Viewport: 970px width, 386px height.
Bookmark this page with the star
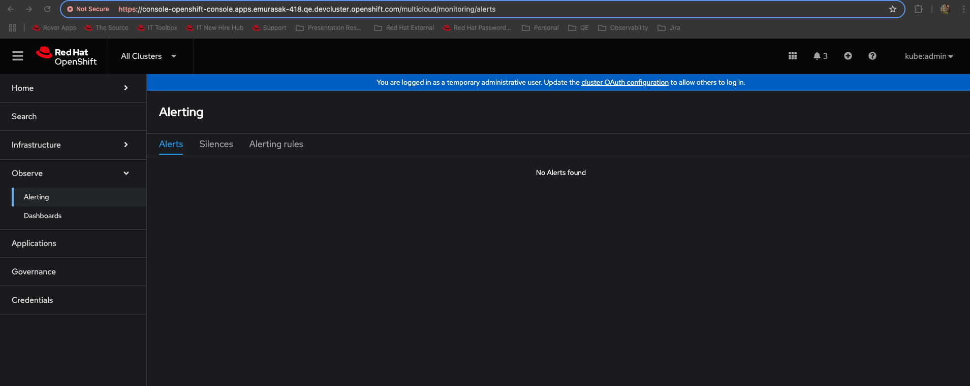[x=893, y=9]
